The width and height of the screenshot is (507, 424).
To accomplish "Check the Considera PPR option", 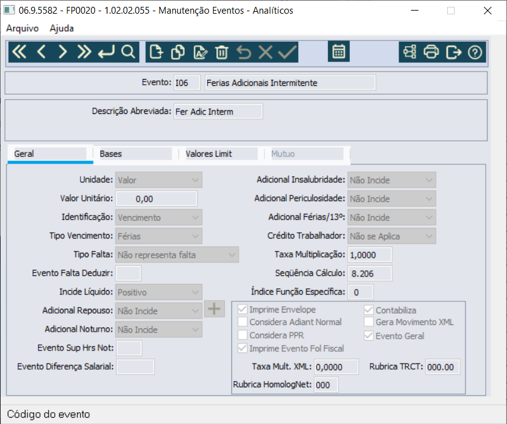I will pyautogui.click(x=243, y=335).
